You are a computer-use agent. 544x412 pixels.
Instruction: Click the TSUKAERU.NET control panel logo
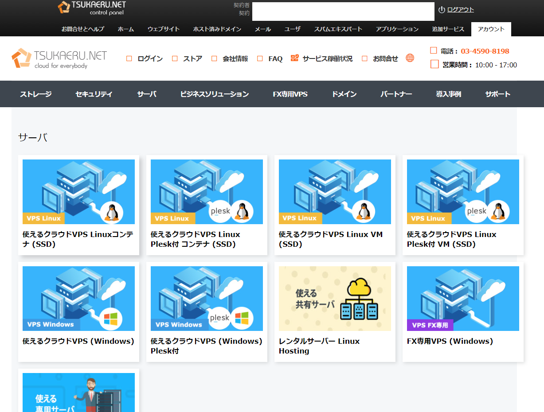coord(92,8)
